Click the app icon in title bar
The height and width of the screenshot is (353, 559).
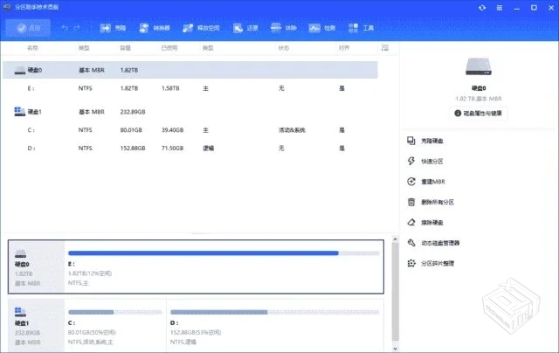7,7
